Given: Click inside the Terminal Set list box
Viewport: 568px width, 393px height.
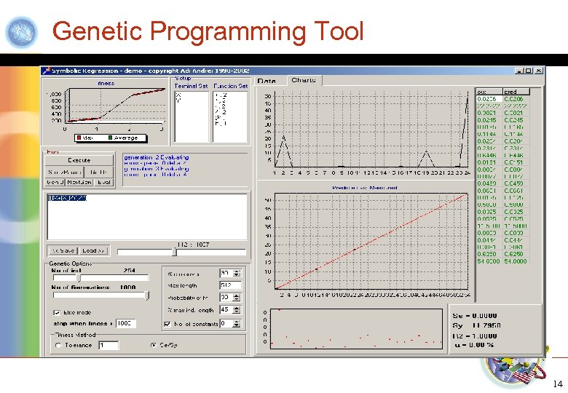Looking at the screenshot, I should pyautogui.click(x=192, y=116).
